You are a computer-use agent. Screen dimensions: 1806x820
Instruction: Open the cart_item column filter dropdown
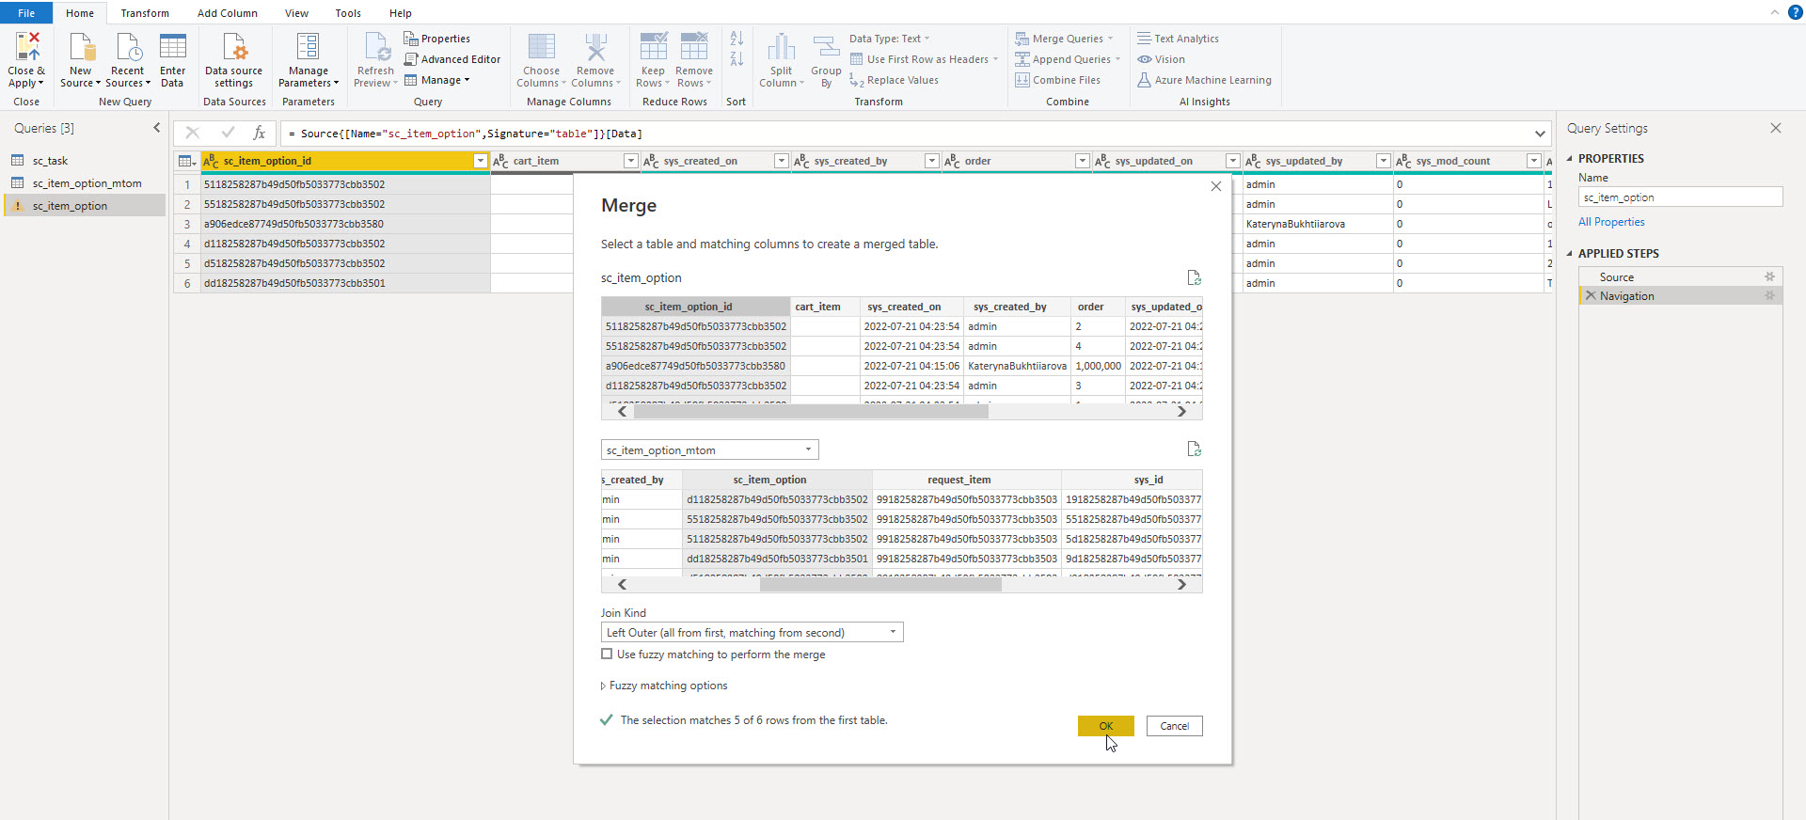pyautogui.click(x=630, y=162)
